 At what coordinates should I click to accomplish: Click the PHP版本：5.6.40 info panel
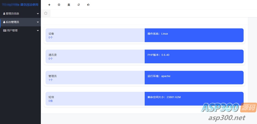tap(194, 56)
